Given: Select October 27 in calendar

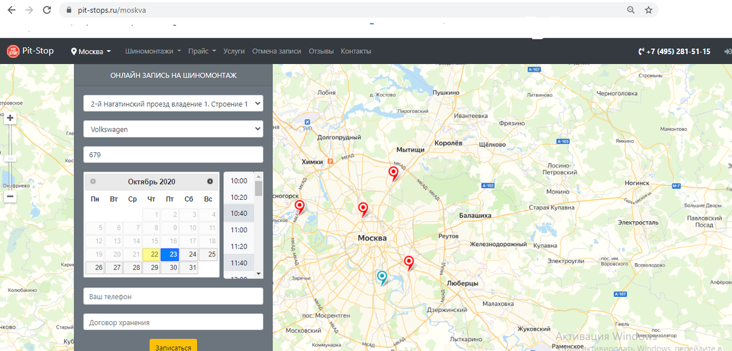Looking at the screenshot, I should pyautogui.click(x=114, y=268).
